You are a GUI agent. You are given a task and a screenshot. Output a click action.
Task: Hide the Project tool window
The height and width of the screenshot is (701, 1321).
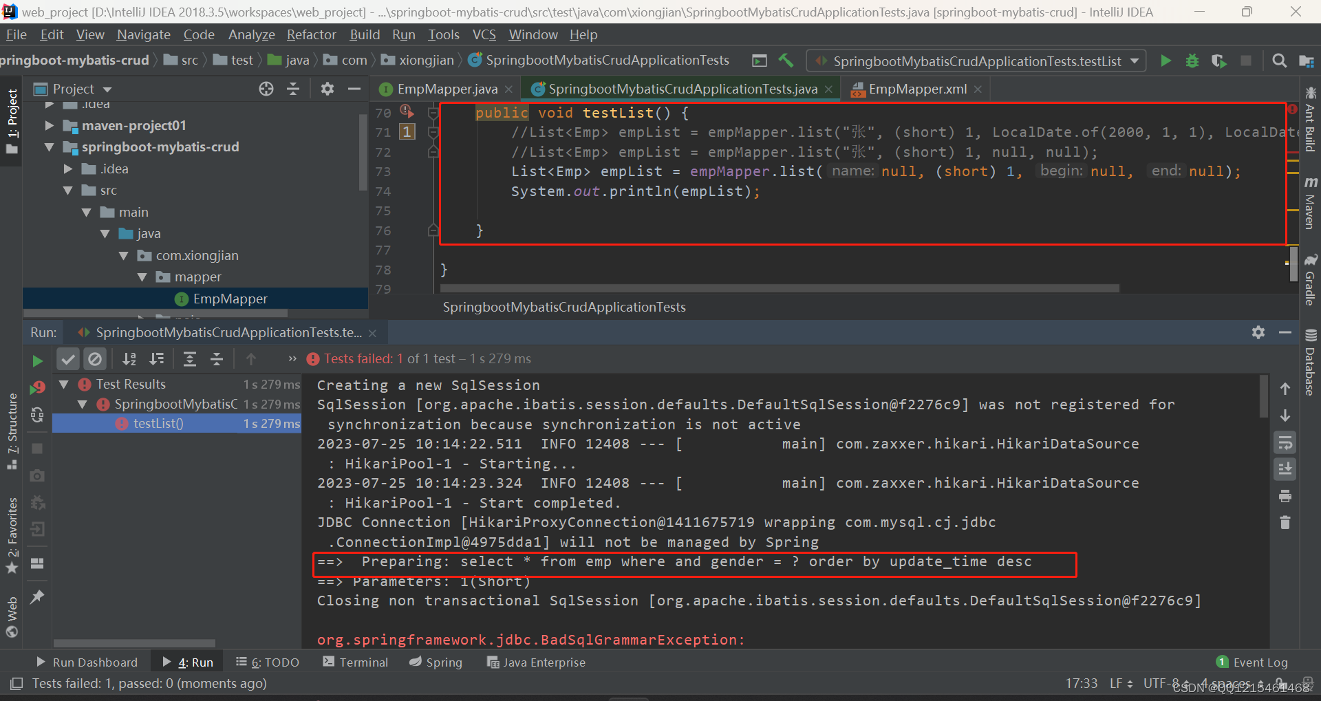pyautogui.click(x=354, y=89)
